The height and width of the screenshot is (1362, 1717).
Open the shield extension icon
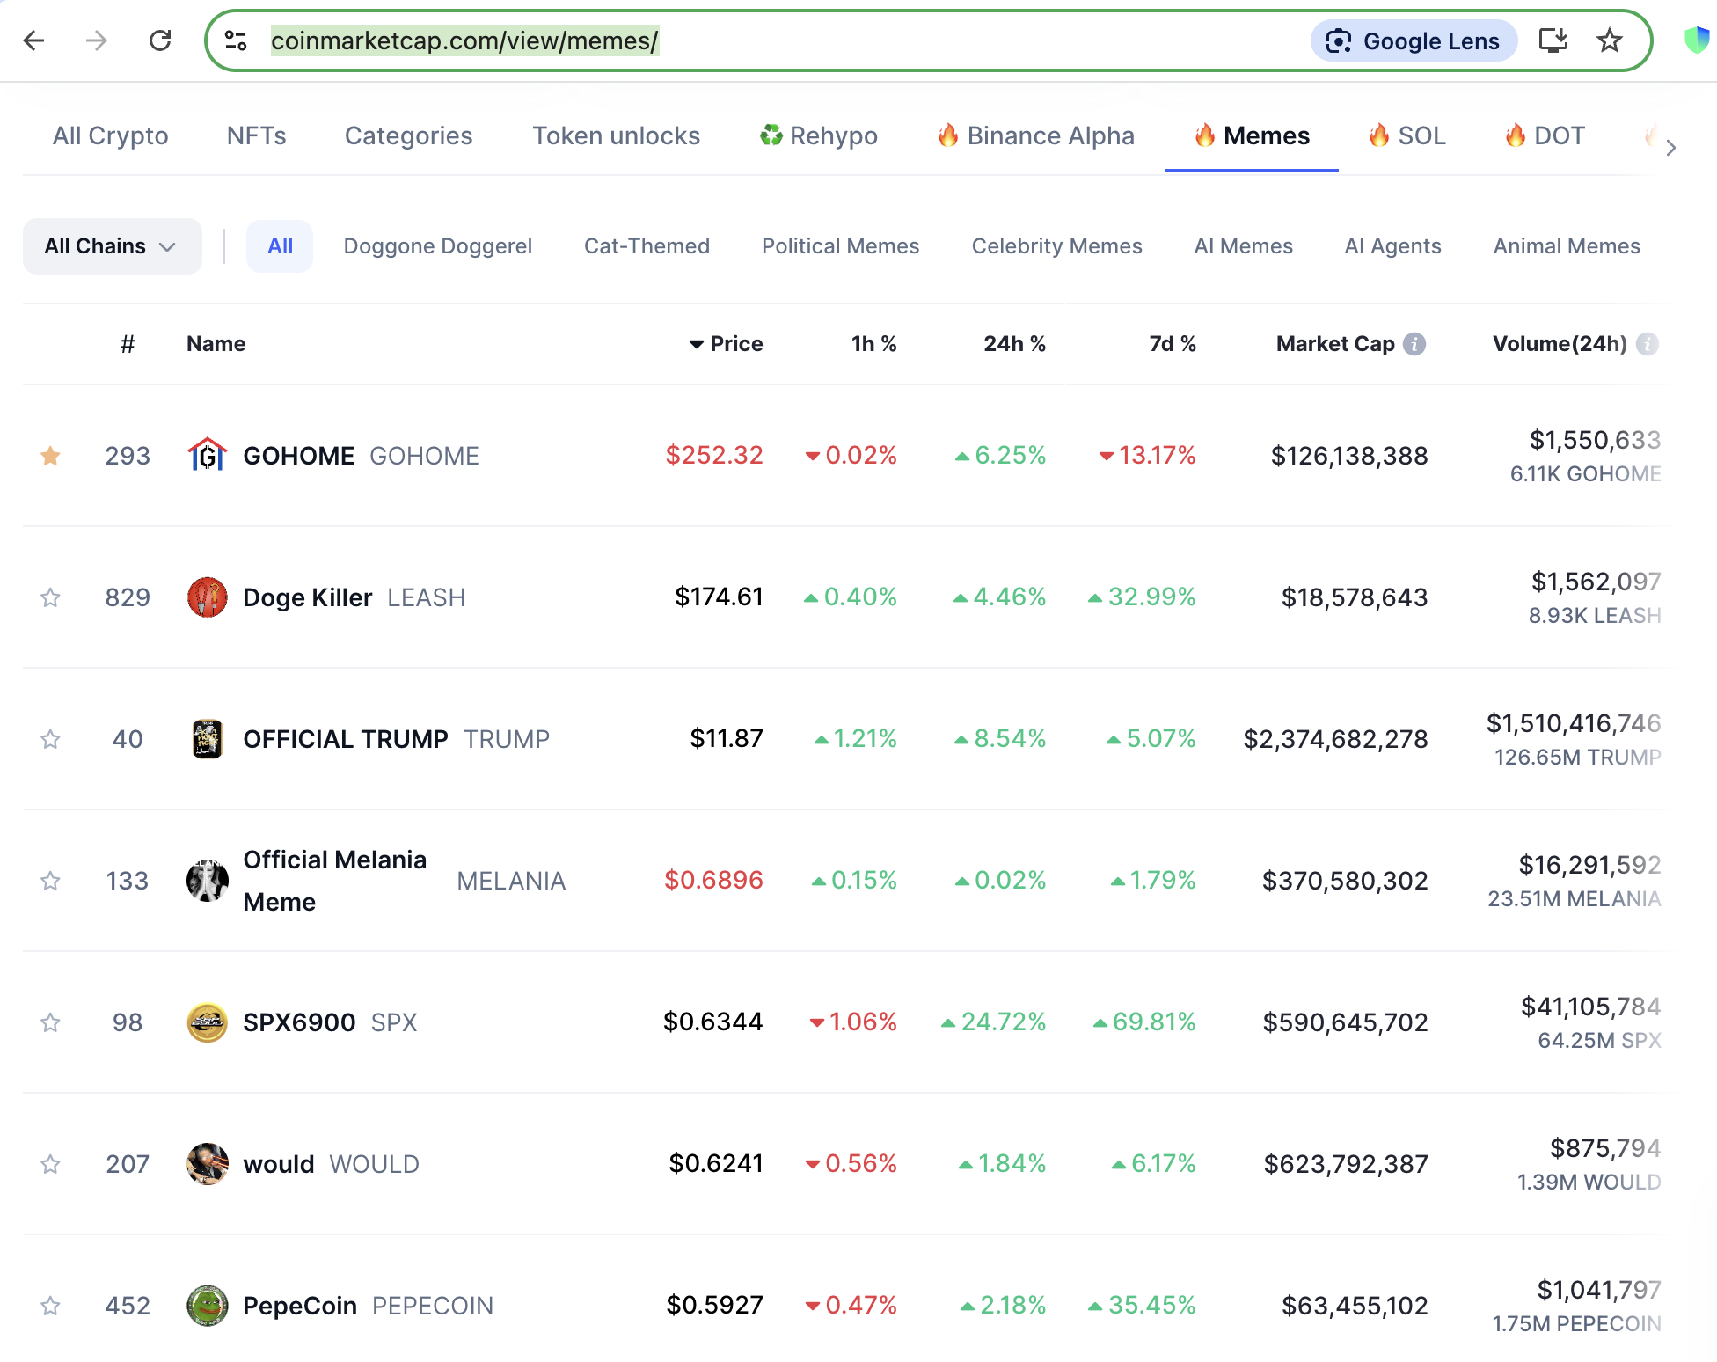point(1698,40)
